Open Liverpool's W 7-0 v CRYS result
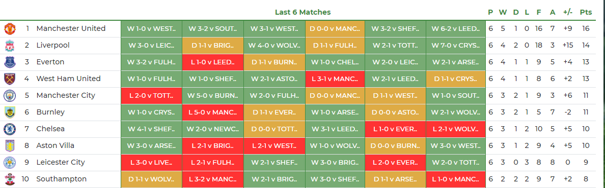The image size is (605, 188). tap(456, 45)
